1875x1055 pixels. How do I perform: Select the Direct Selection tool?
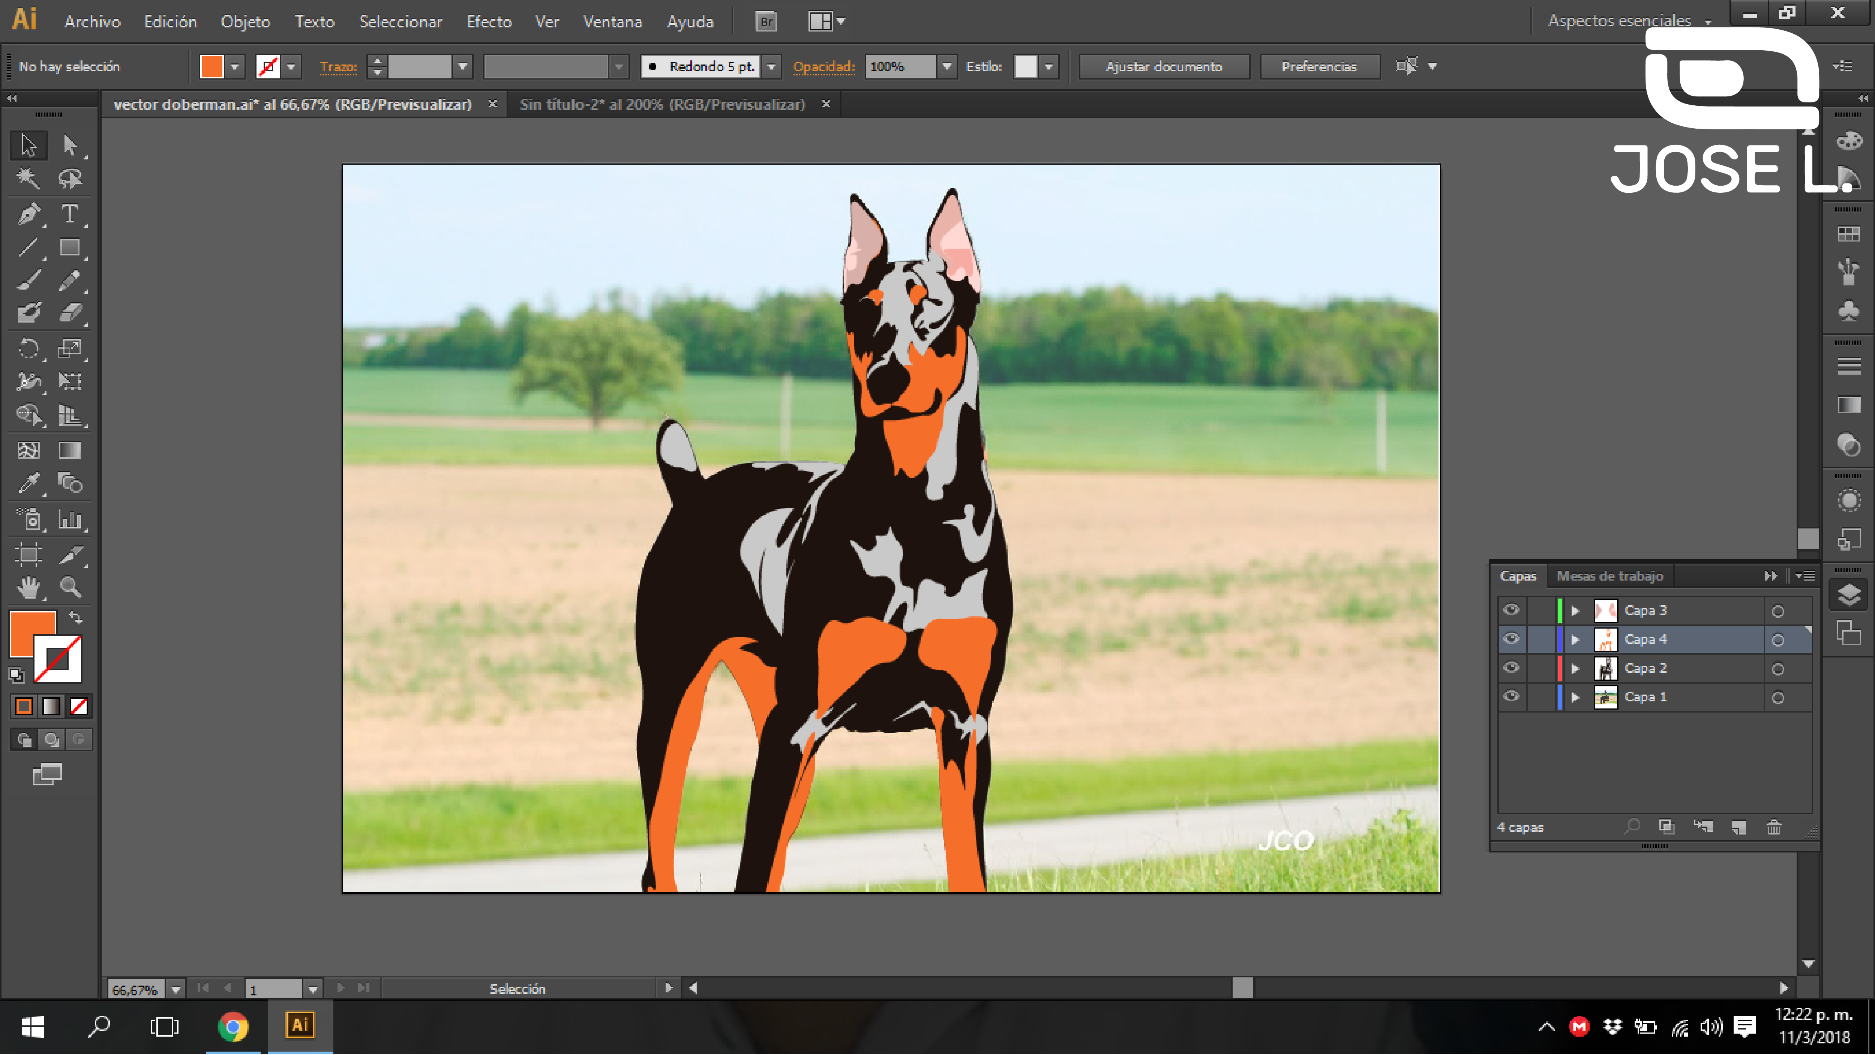coord(70,145)
